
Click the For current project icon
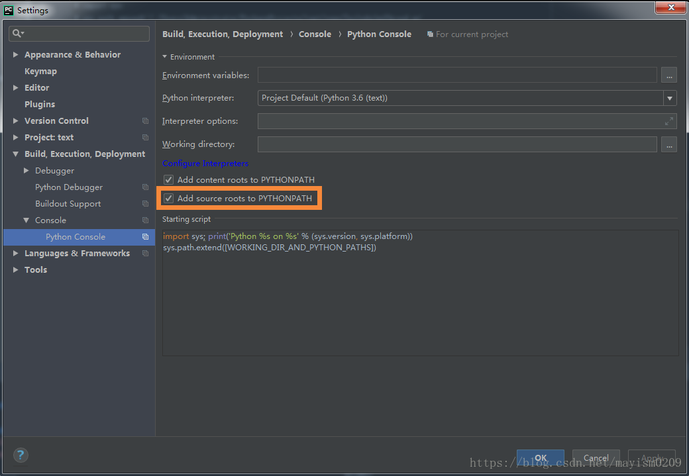[x=430, y=34]
